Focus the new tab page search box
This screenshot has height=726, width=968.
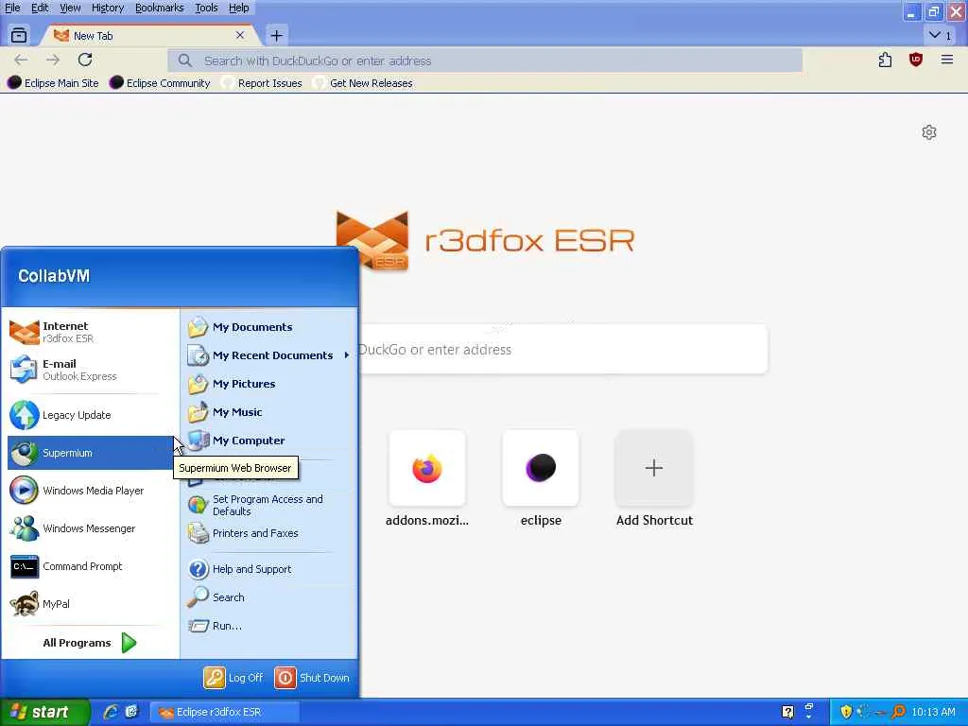[563, 350]
